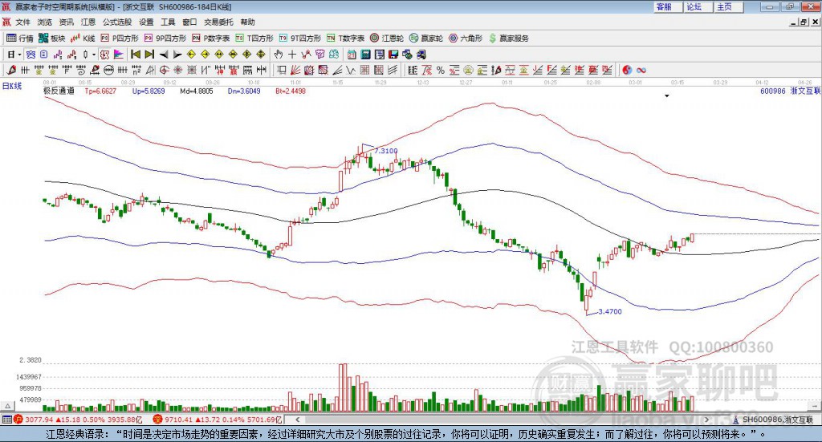822x442 pixels.
Task: Open the 帮助 menu
Action: coord(247,22)
